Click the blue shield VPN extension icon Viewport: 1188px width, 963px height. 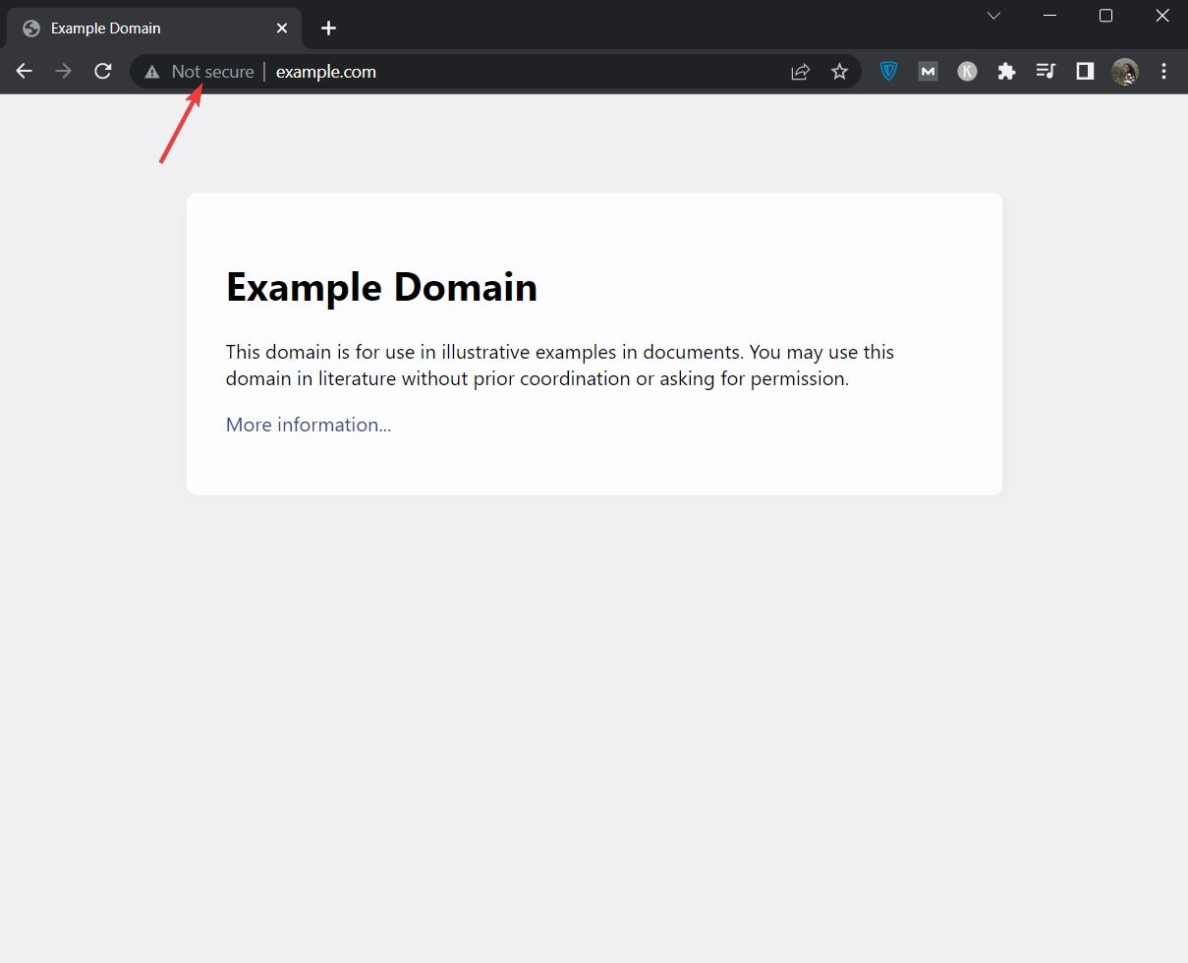point(888,71)
